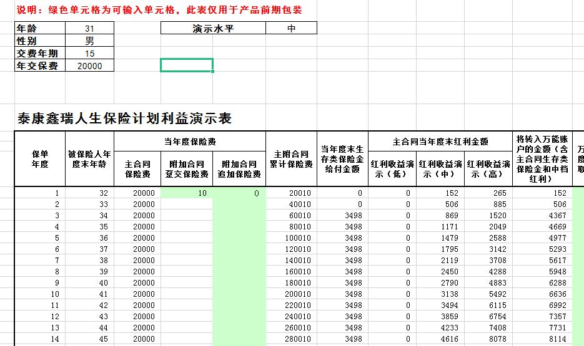Click insured age cell 45
The image size is (584, 346).
point(89,339)
